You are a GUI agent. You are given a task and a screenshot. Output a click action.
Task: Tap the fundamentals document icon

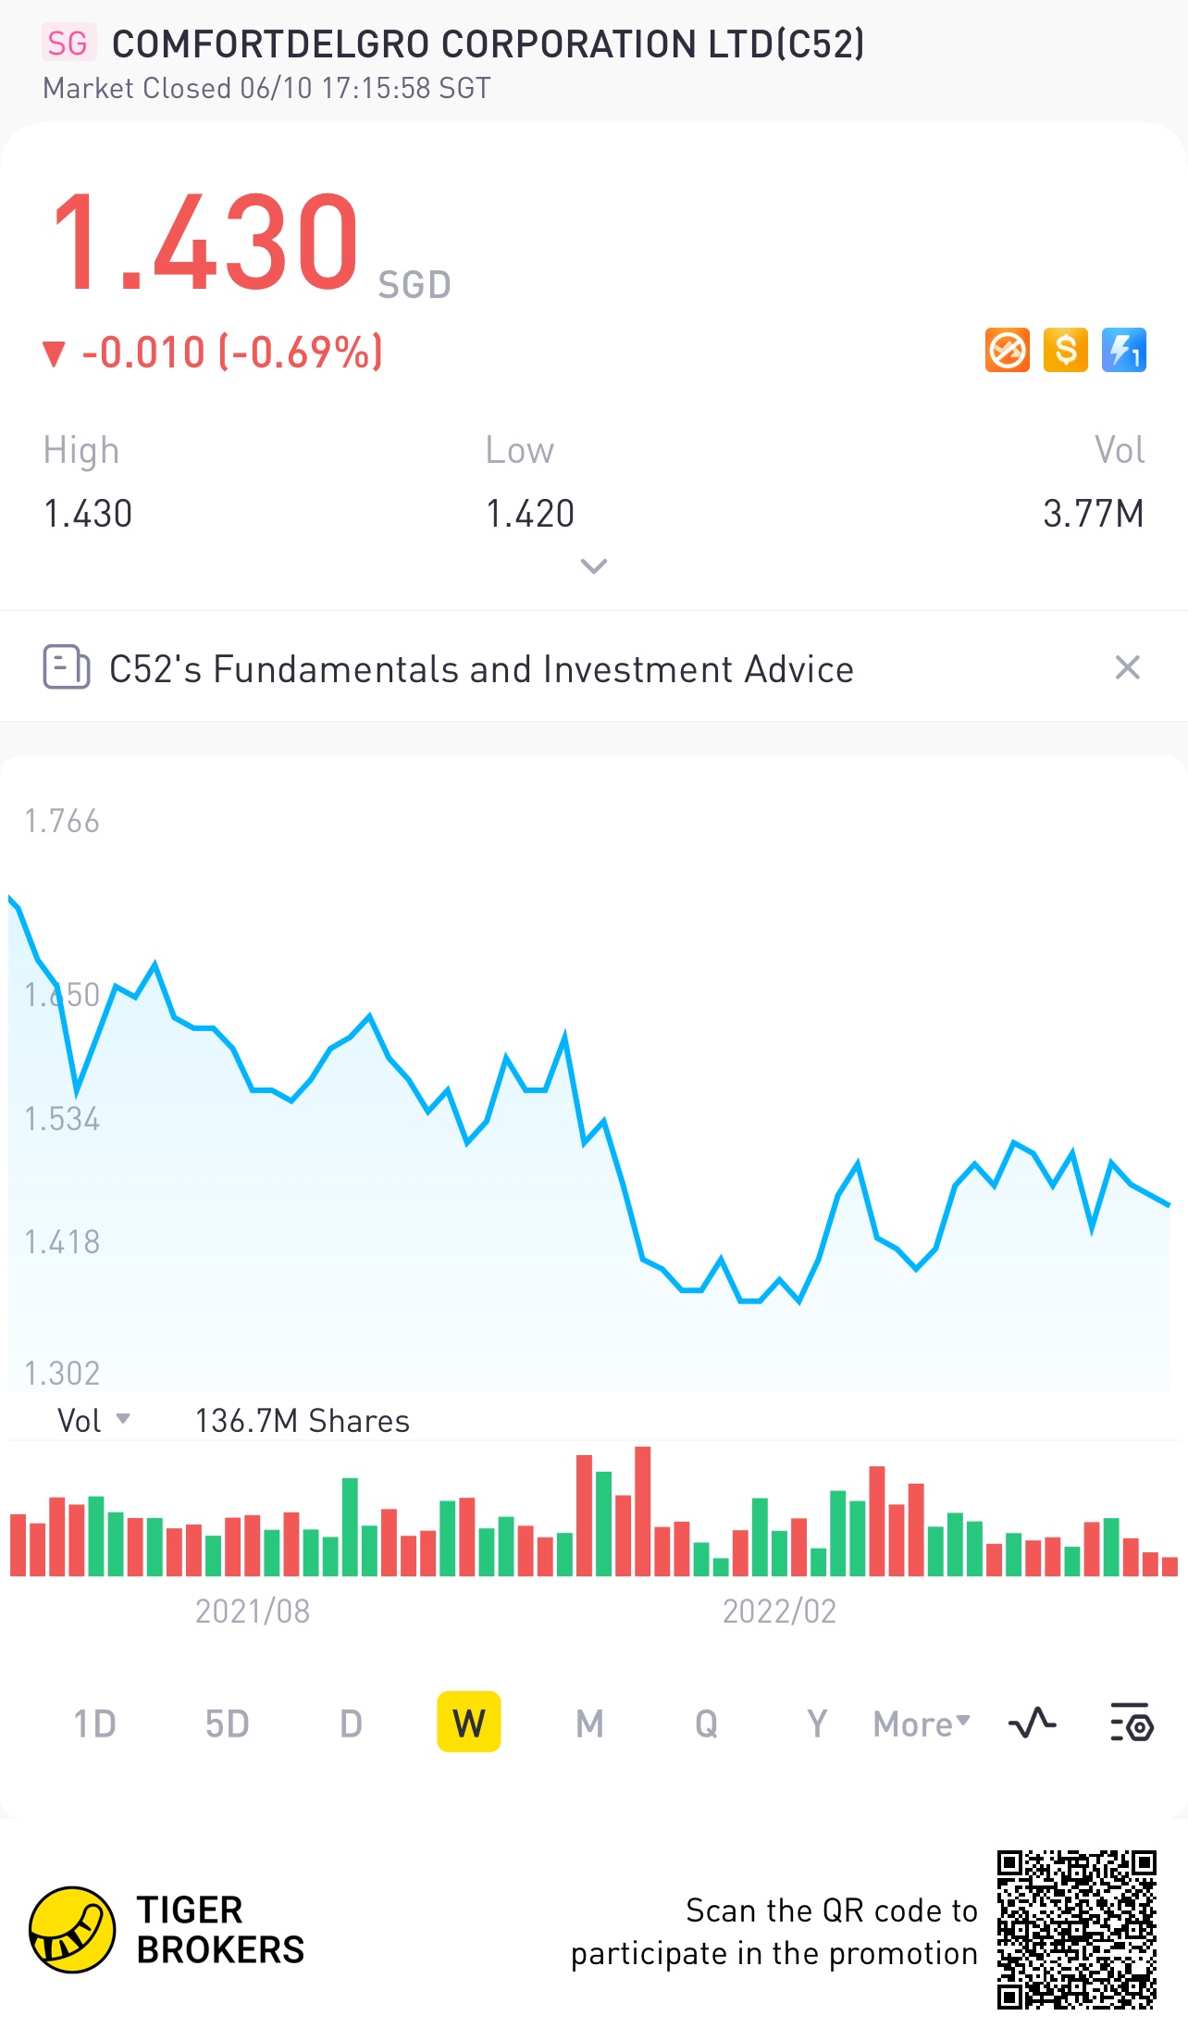coord(67,667)
